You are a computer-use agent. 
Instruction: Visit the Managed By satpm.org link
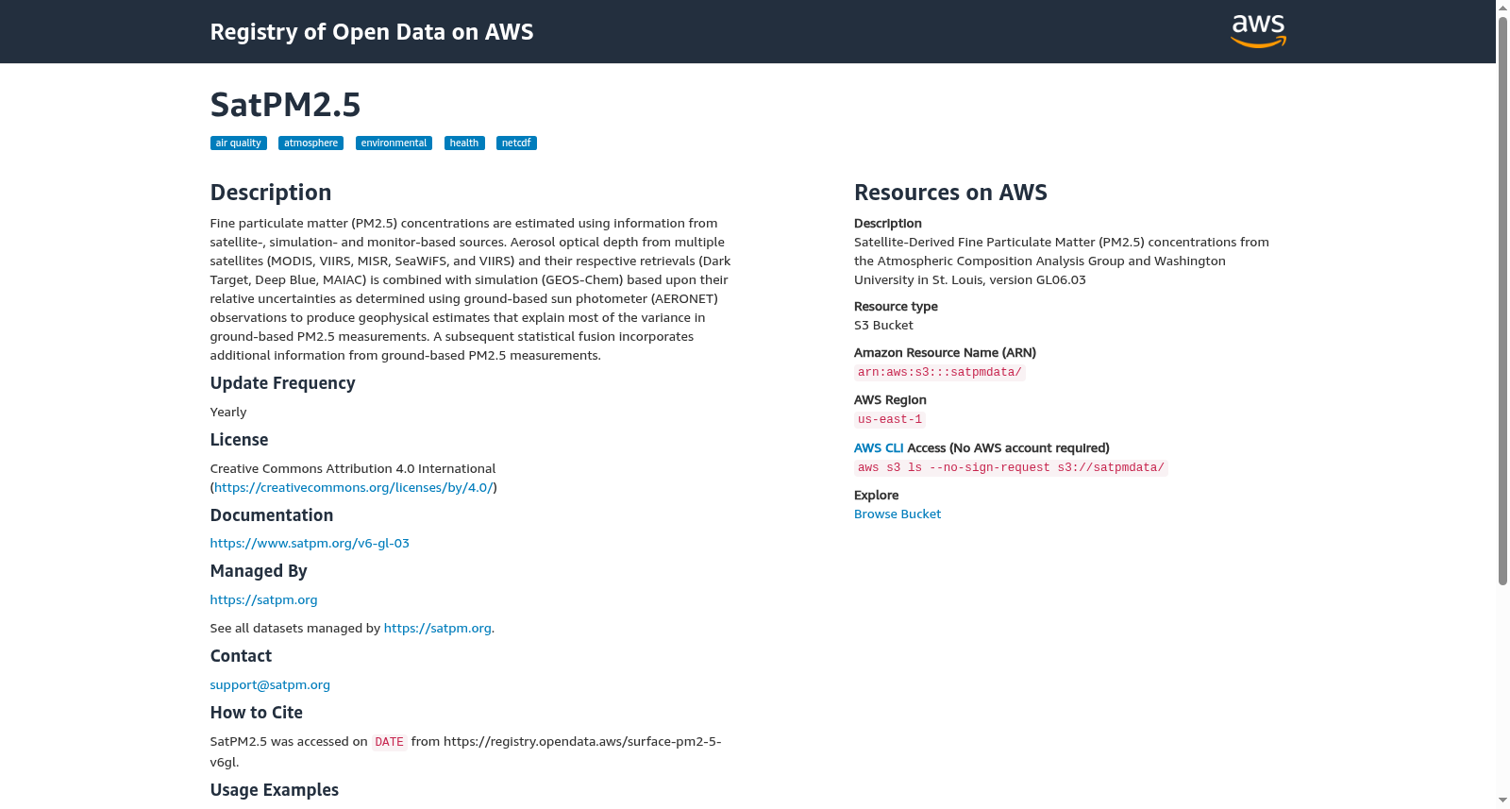point(263,600)
